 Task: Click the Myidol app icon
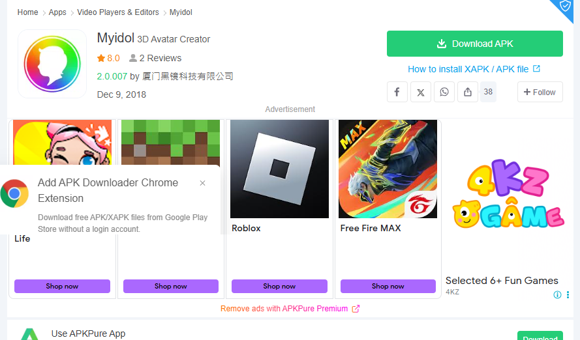coord(52,64)
